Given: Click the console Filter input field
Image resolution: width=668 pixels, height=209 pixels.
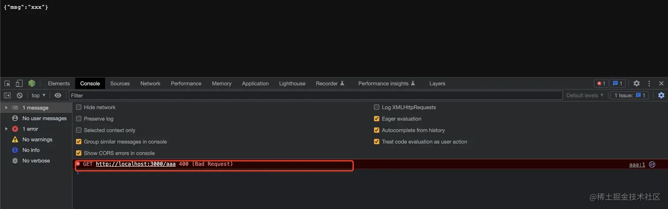Looking at the screenshot, I should click(316, 95).
